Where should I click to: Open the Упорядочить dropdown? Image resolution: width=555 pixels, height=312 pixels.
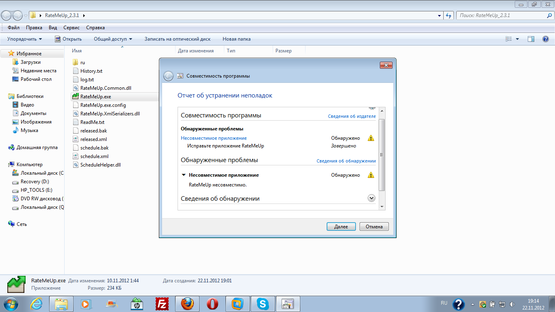[x=24, y=39]
